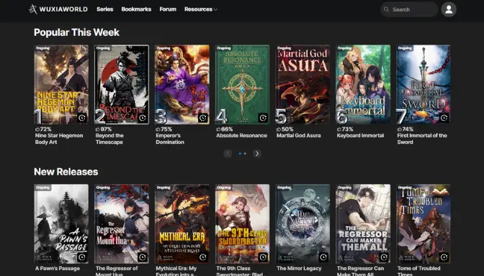Open the user profile avatar icon

pos(449,9)
